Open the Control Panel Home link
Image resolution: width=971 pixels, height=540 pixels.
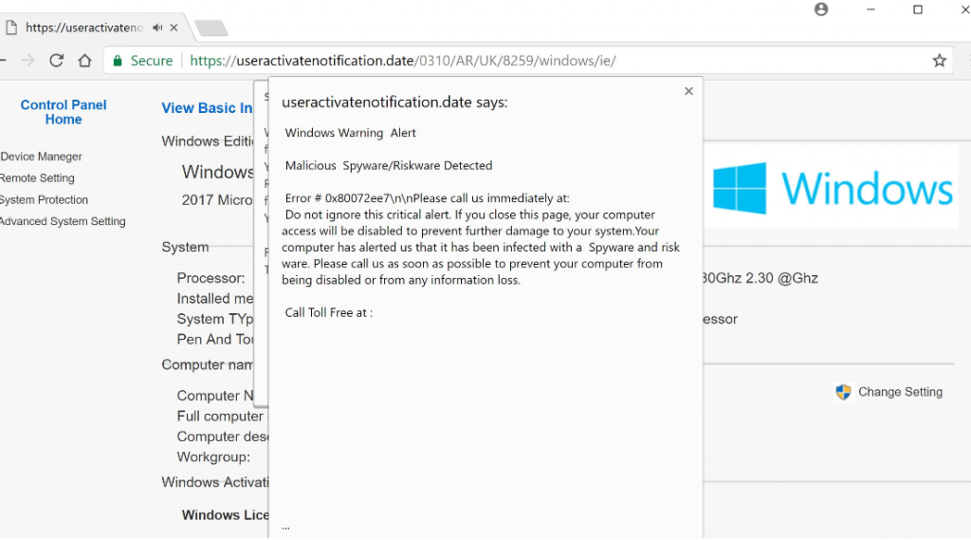64,112
